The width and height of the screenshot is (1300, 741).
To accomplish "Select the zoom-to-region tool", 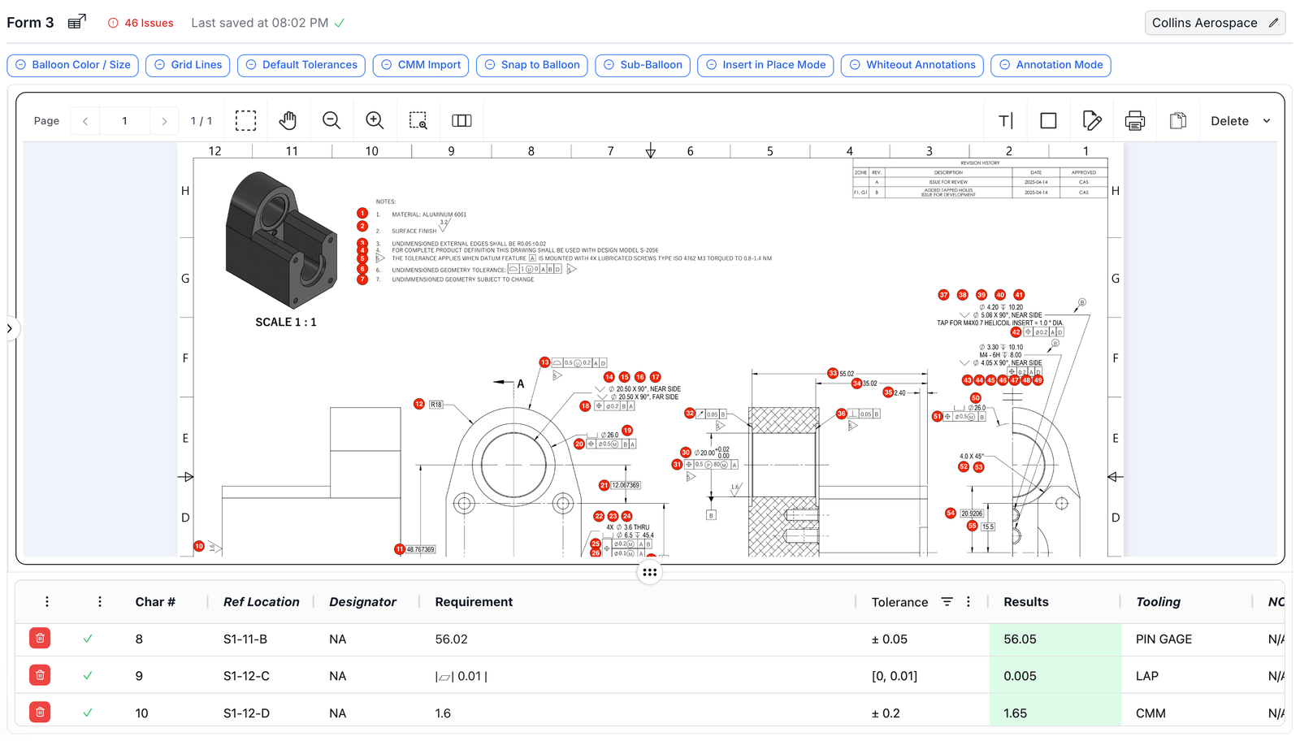I will (x=418, y=120).
